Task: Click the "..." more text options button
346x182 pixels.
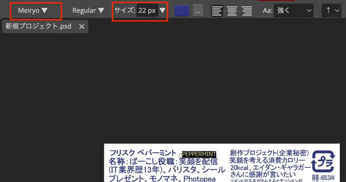Action: 198,11
